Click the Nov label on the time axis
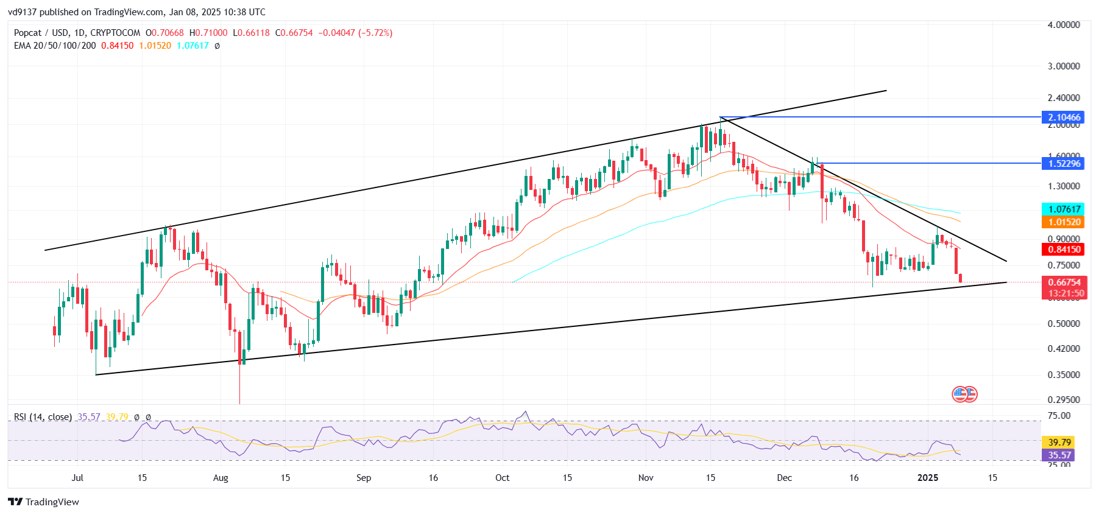The height and width of the screenshot is (515, 1099). pos(646,478)
